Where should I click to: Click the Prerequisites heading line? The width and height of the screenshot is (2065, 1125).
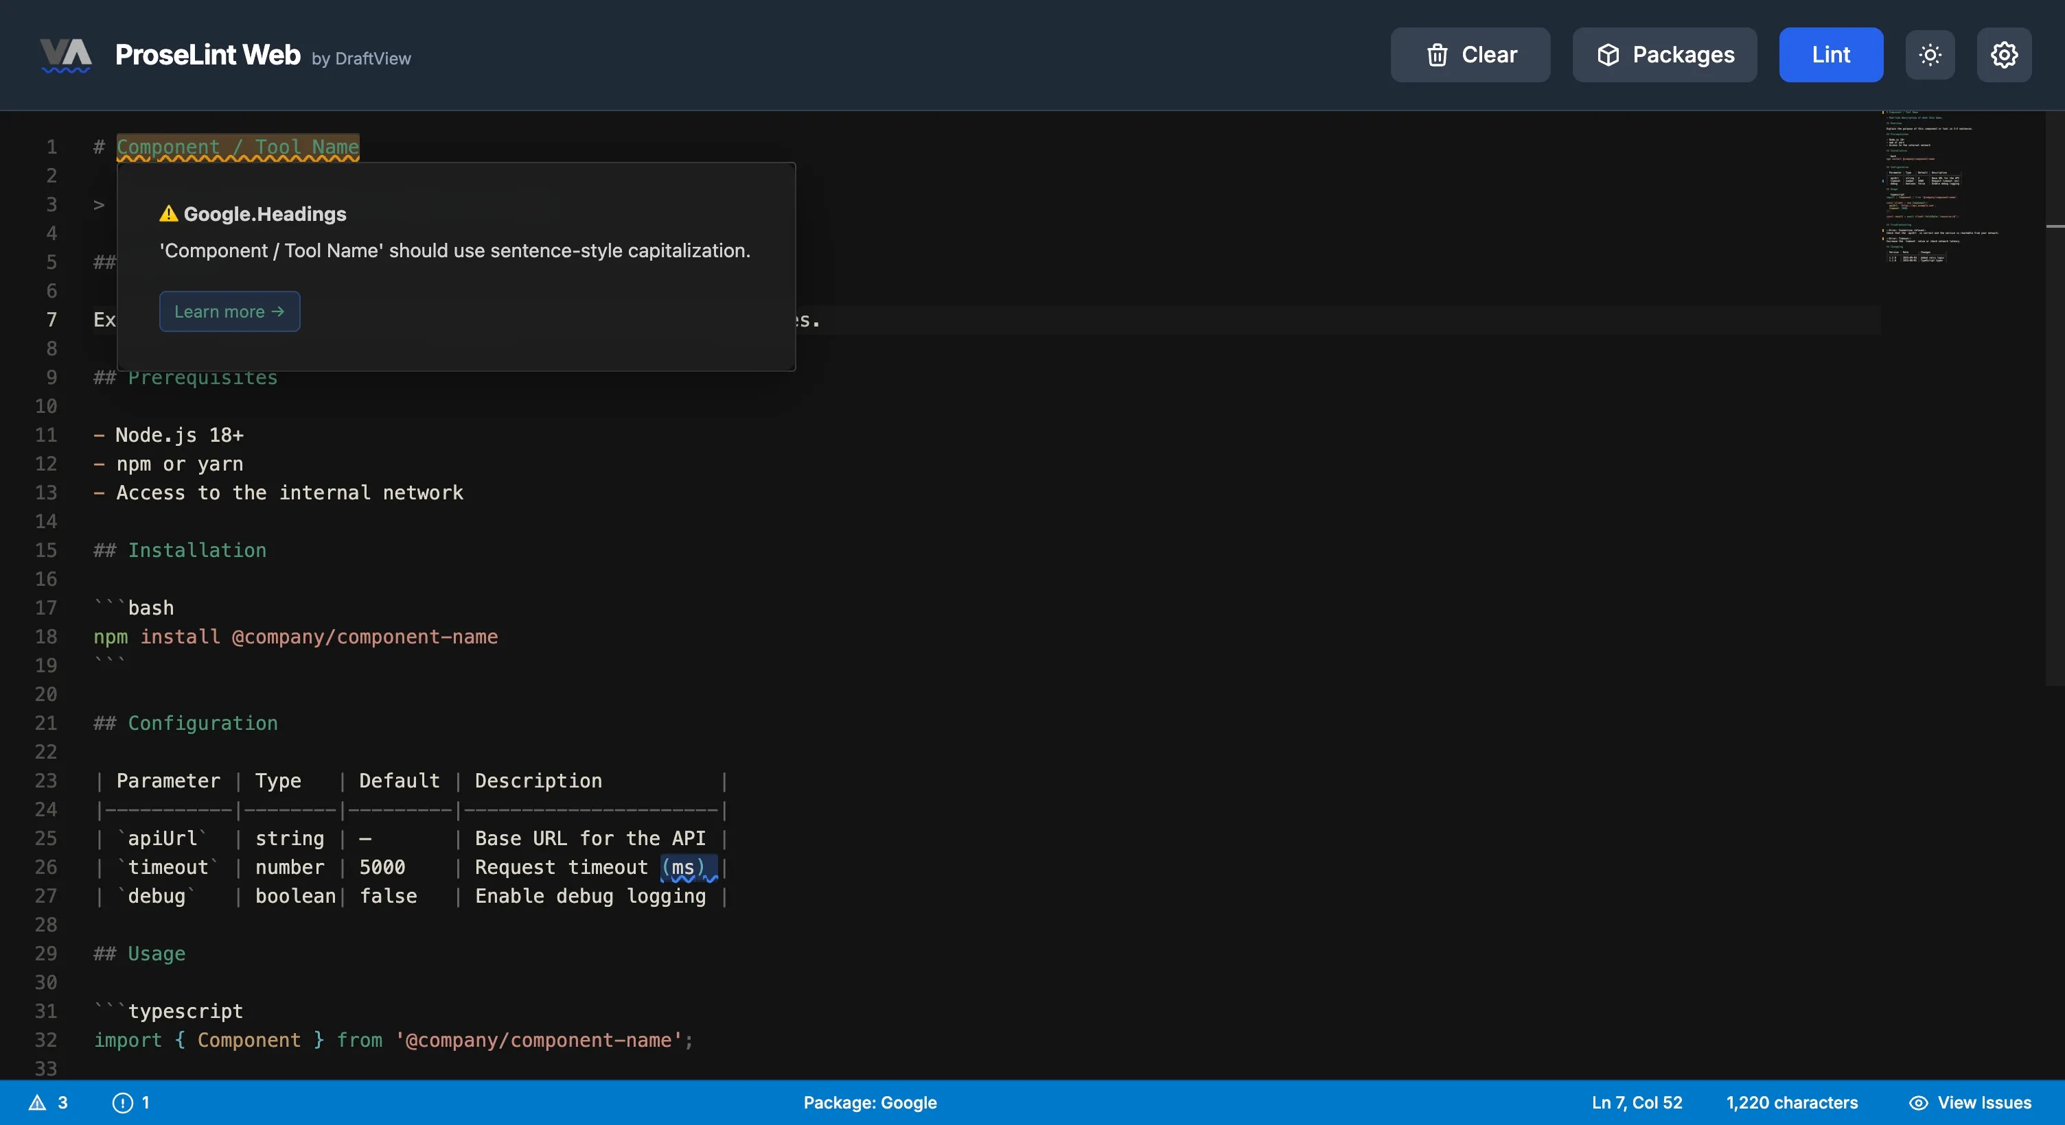point(185,377)
